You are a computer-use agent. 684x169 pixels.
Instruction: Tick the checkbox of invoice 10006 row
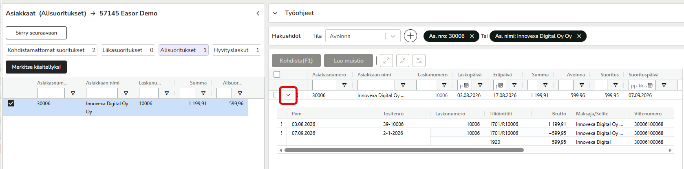pyautogui.click(x=276, y=95)
